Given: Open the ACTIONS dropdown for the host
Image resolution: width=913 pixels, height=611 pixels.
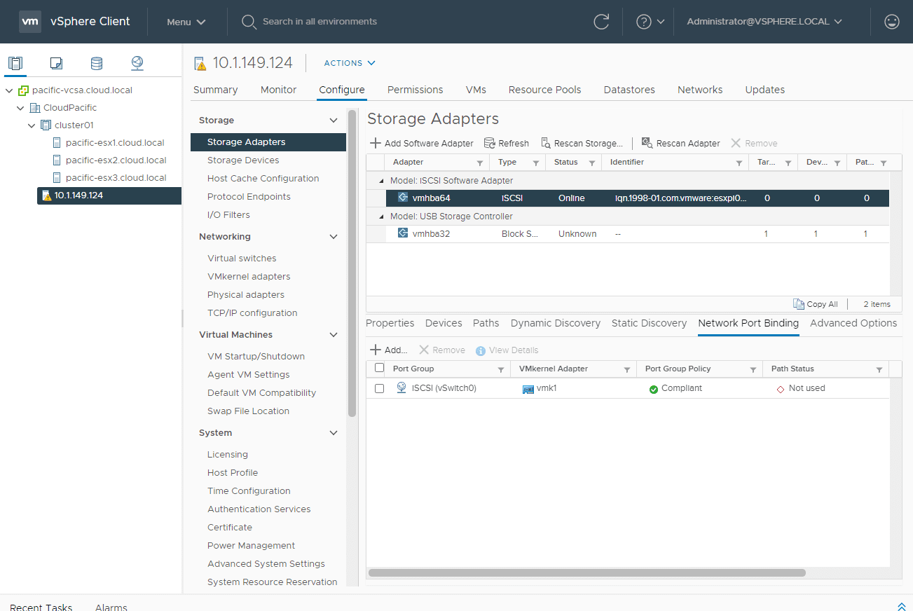Looking at the screenshot, I should pyautogui.click(x=350, y=63).
